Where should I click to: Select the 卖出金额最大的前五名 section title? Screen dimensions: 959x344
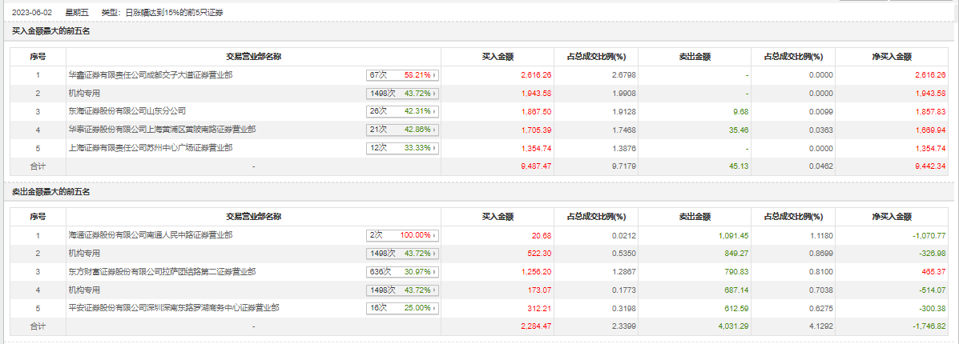(x=51, y=192)
